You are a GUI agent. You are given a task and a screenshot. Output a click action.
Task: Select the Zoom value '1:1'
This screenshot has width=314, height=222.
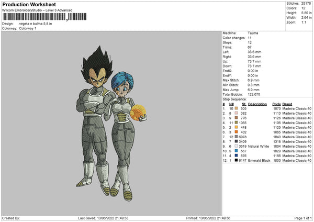(x=304, y=23)
